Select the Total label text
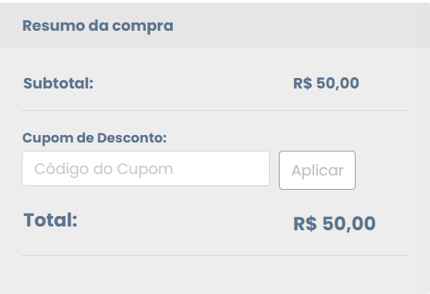 point(50,220)
